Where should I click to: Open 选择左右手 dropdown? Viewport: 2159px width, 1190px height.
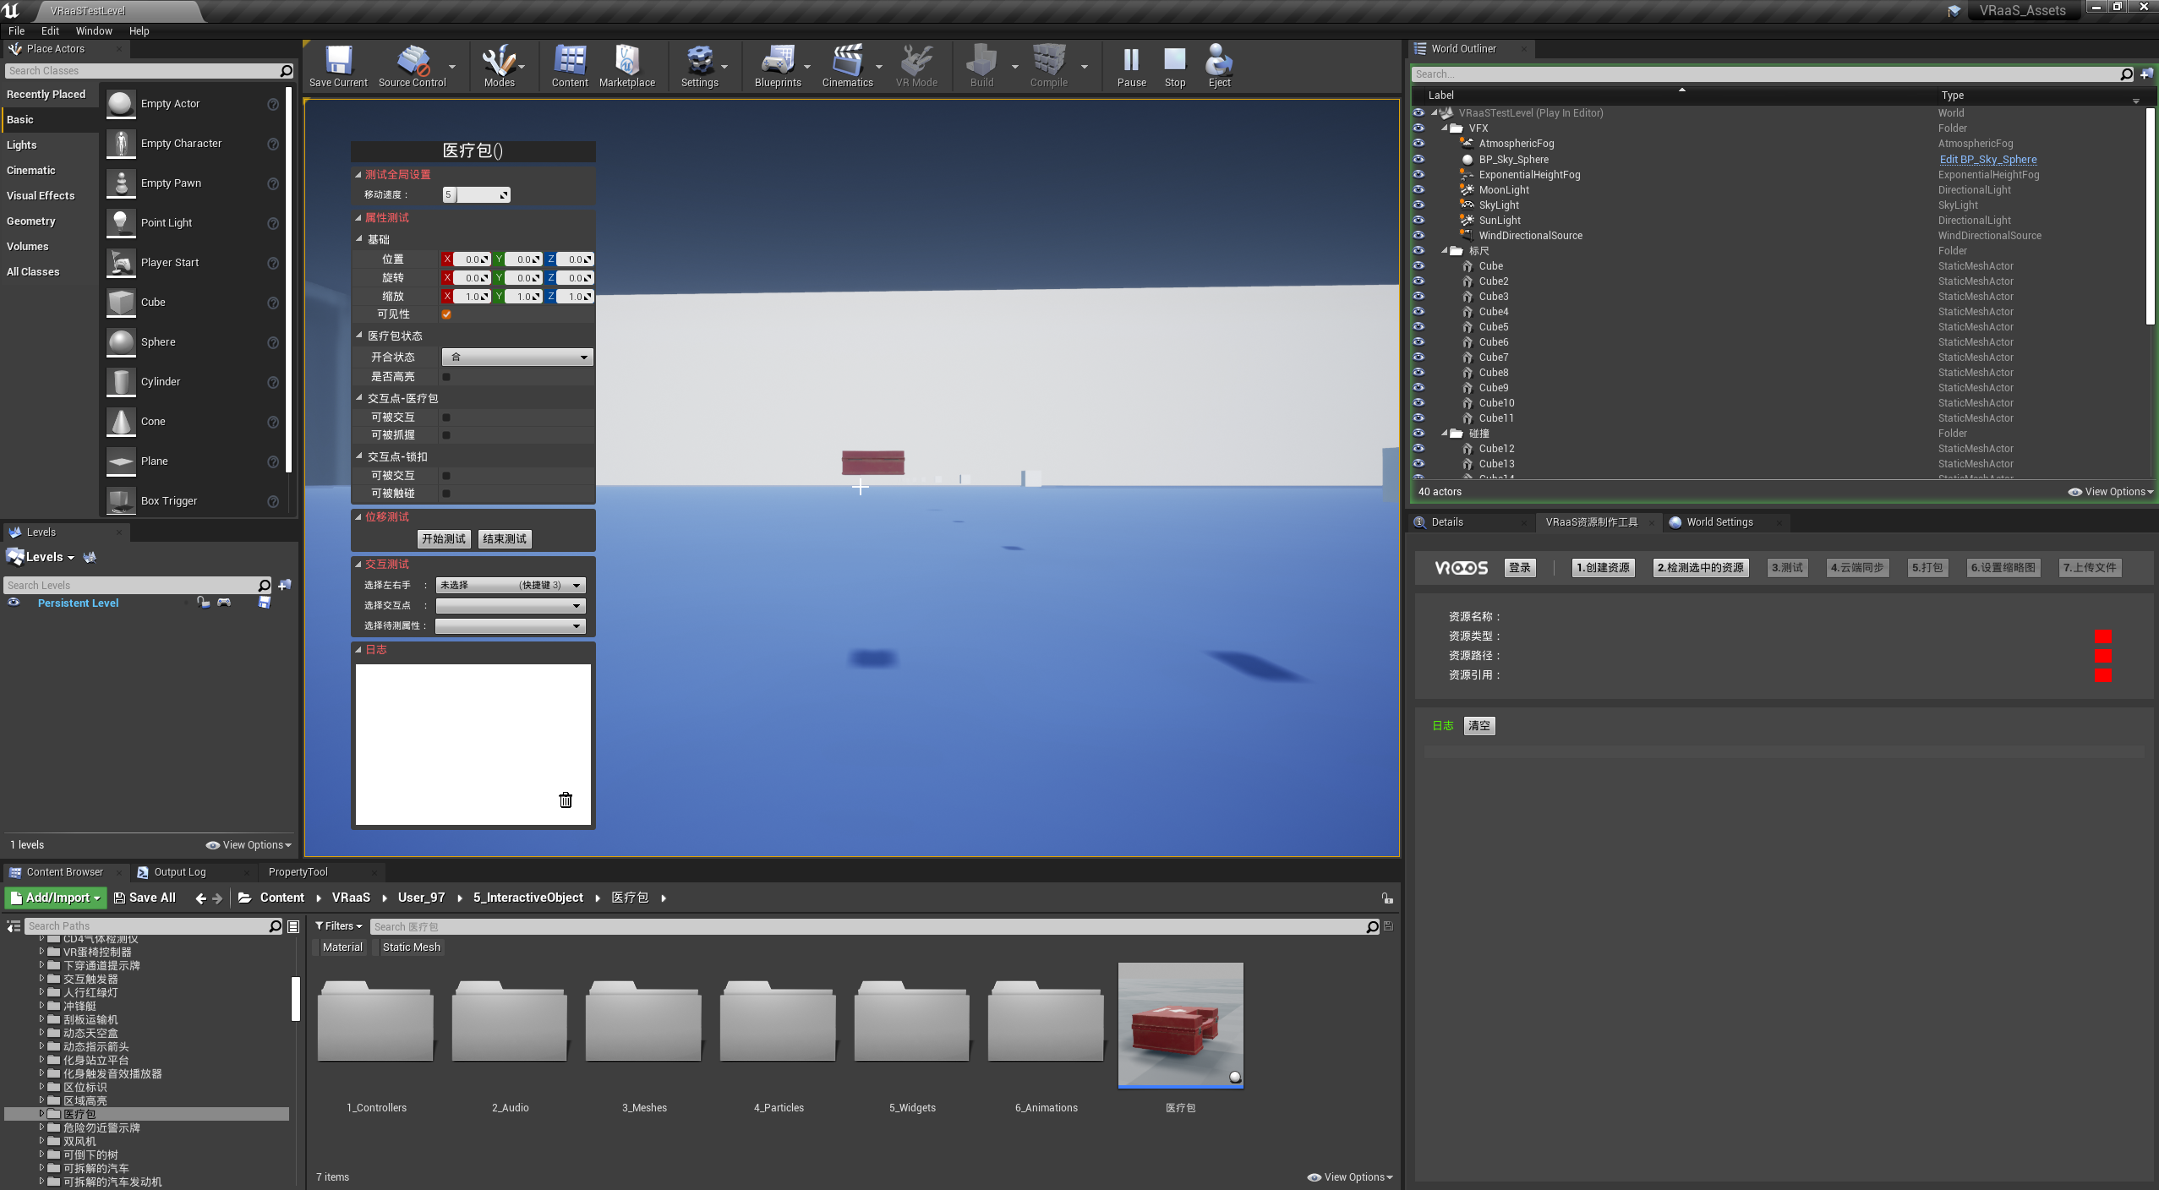(x=510, y=586)
